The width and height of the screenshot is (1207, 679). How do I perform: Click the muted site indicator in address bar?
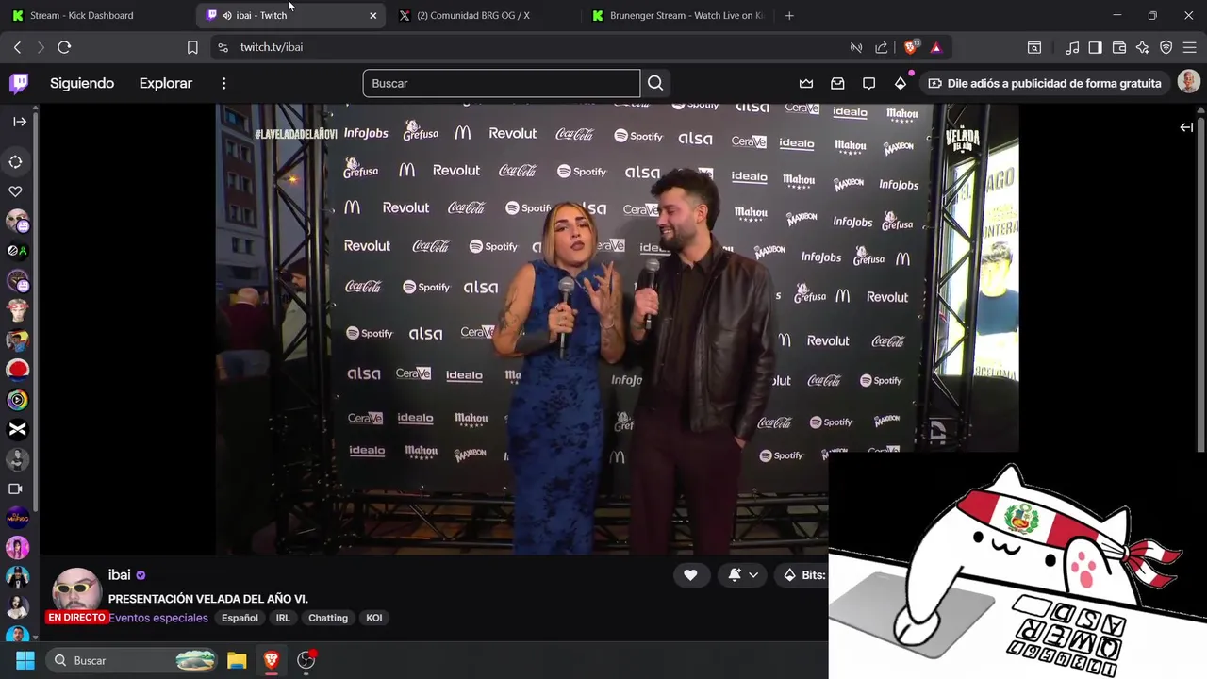(856, 47)
